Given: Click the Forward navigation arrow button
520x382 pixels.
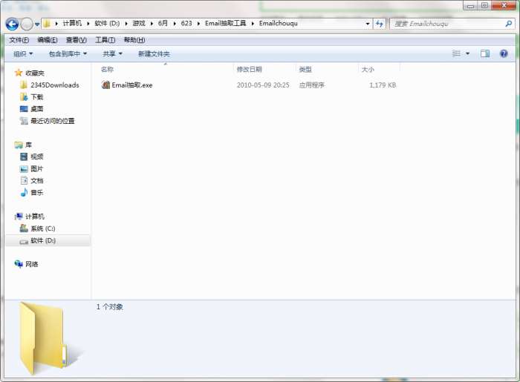Looking at the screenshot, I should pyautogui.click(x=27, y=24).
